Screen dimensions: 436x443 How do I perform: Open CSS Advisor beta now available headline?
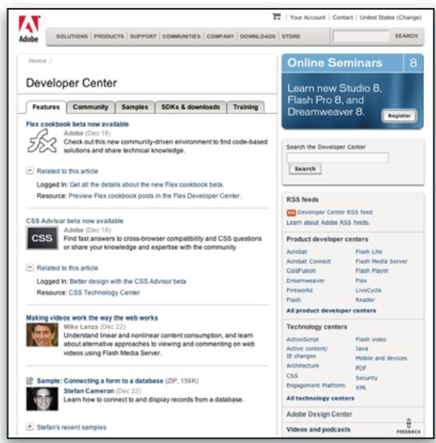74,220
